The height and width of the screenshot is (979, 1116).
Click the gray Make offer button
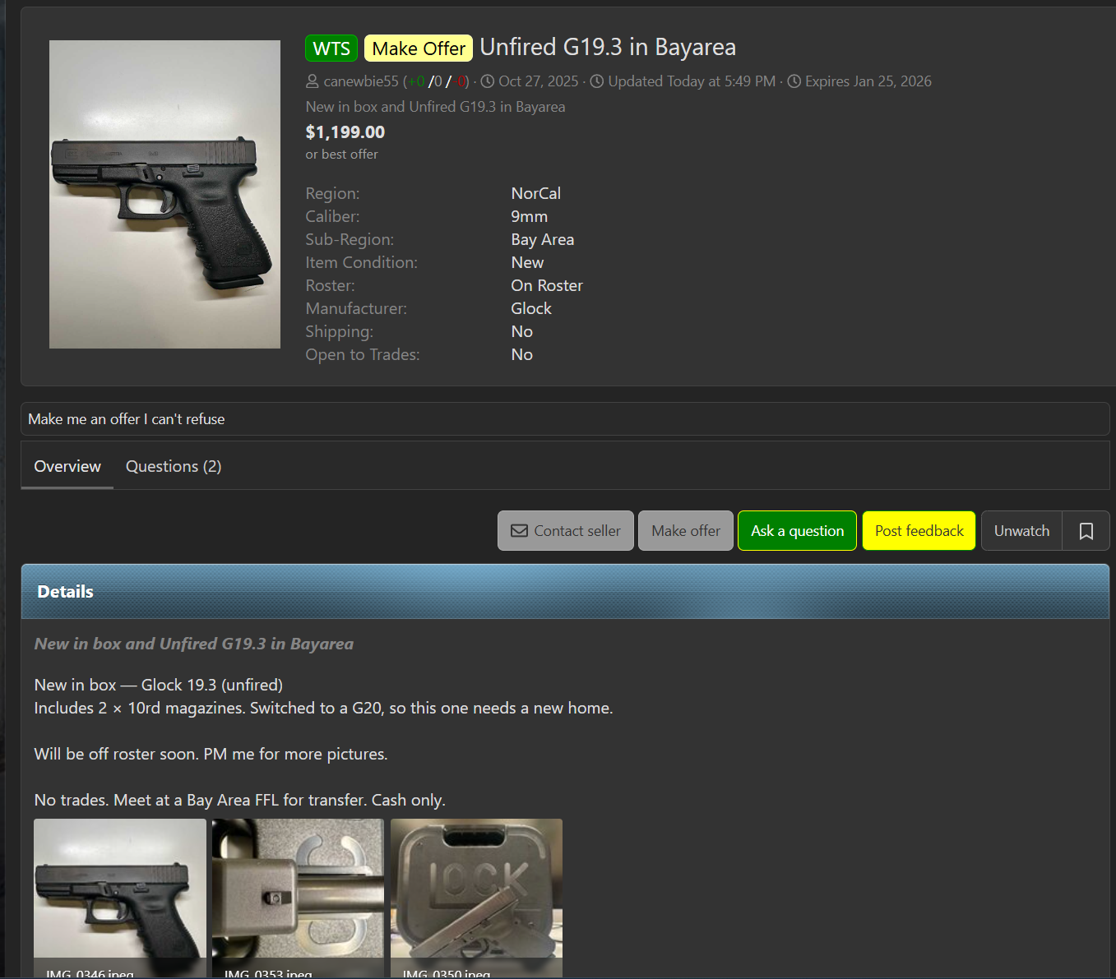686,531
